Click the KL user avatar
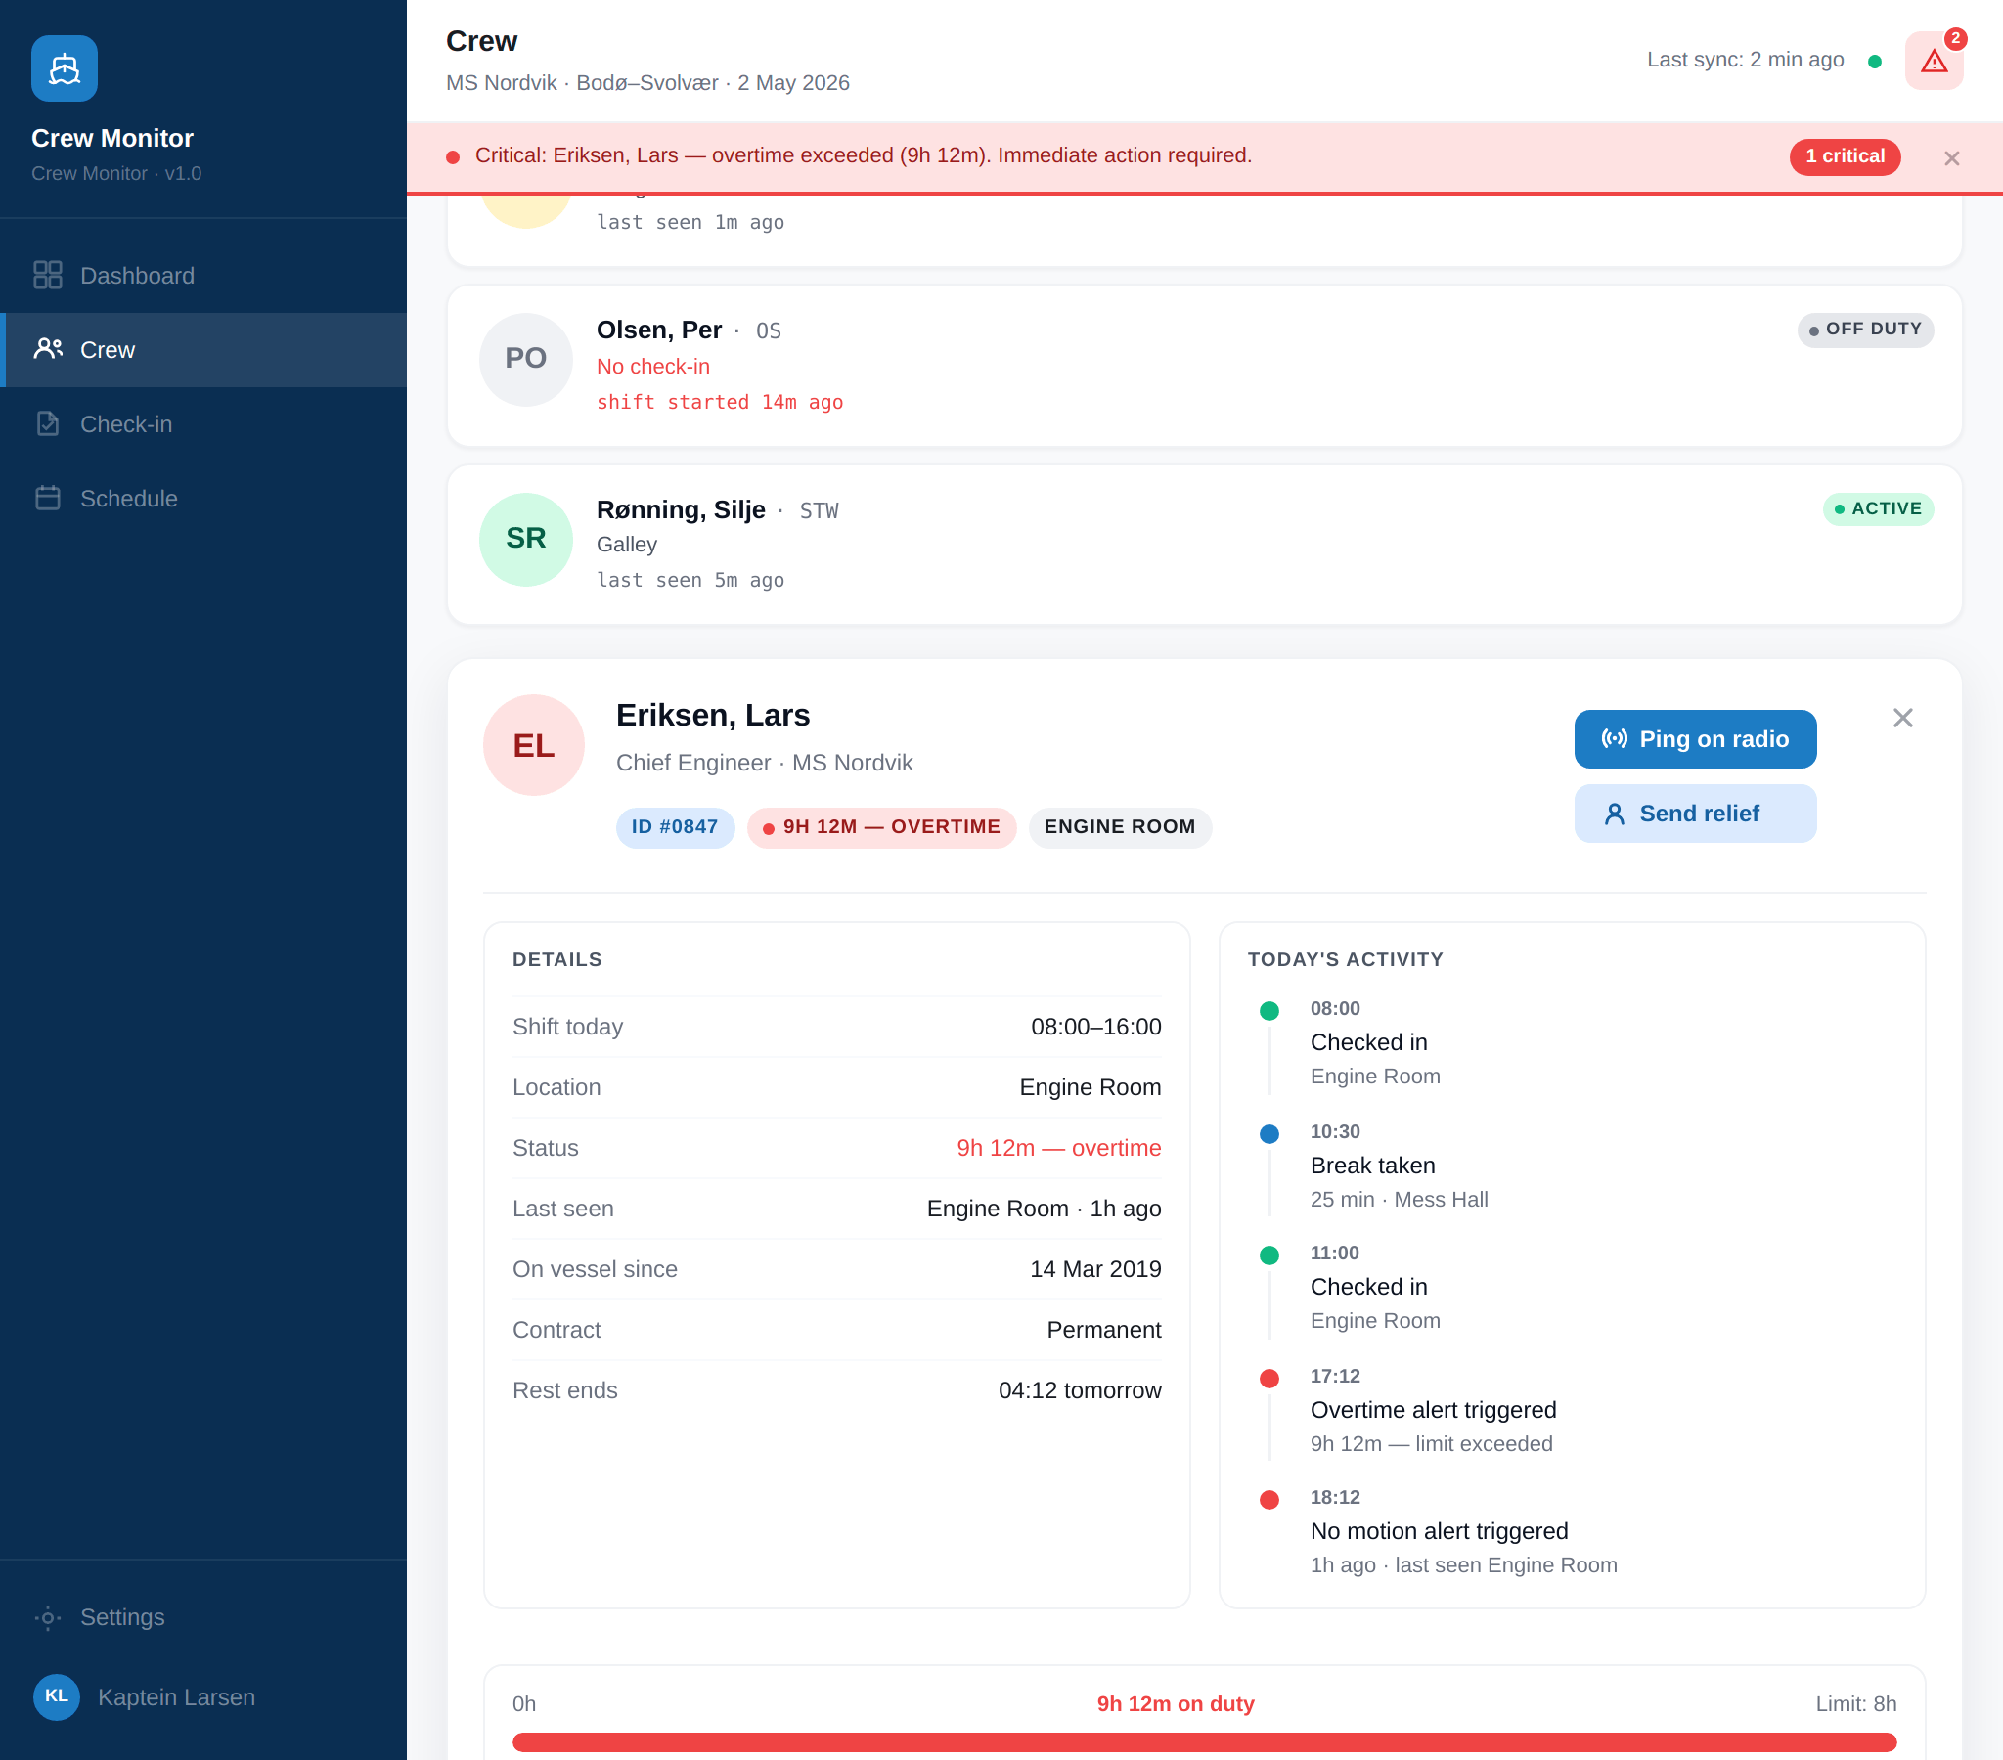Image resolution: width=2003 pixels, height=1760 pixels. click(x=56, y=1696)
